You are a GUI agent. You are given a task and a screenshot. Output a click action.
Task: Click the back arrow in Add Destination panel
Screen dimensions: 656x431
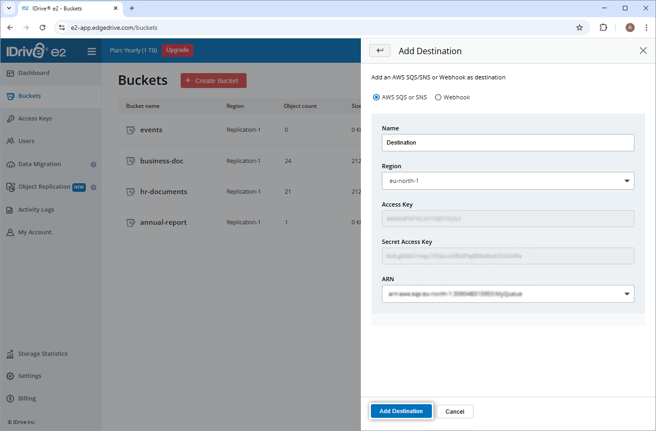point(380,50)
